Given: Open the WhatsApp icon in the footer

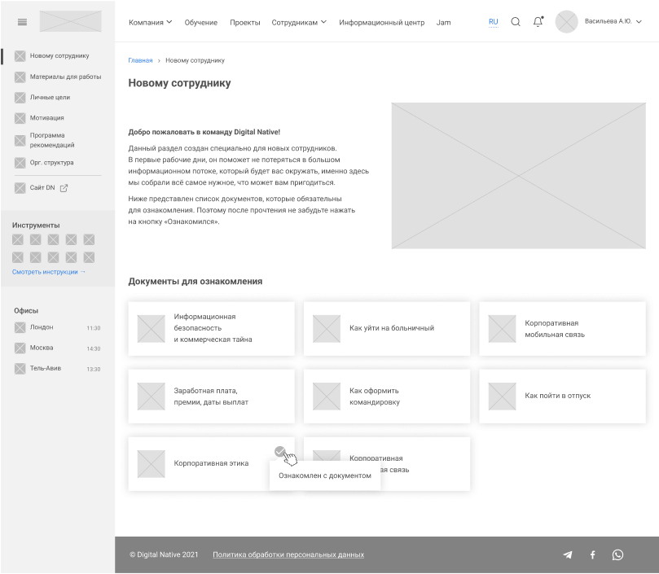Looking at the screenshot, I should [617, 554].
